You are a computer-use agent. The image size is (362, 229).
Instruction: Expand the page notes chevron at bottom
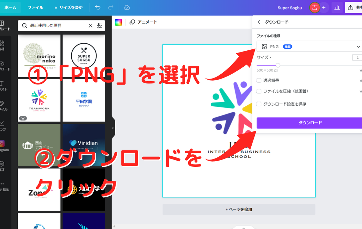243,228
